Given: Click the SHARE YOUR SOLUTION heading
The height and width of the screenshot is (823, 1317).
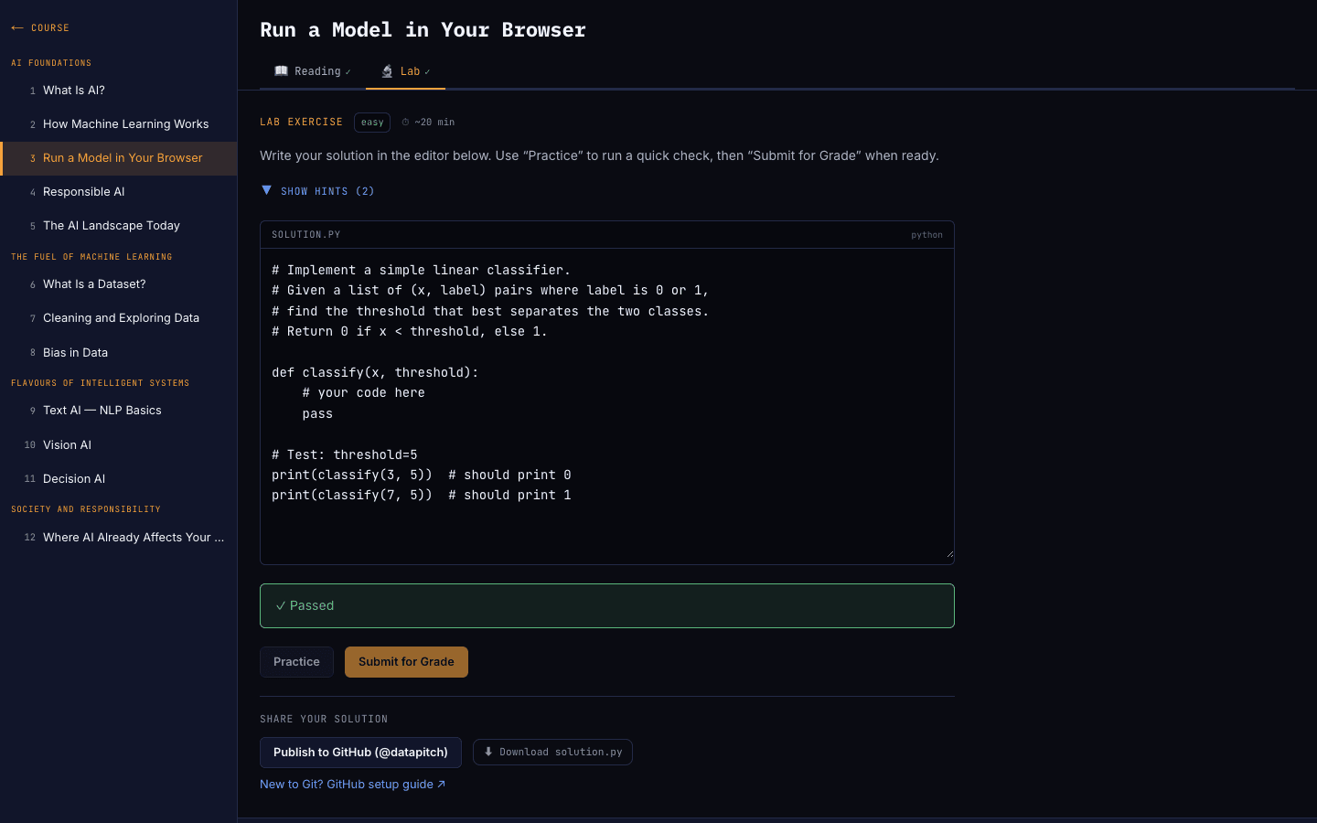Looking at the screenshot, I should (x=324, y=720).
